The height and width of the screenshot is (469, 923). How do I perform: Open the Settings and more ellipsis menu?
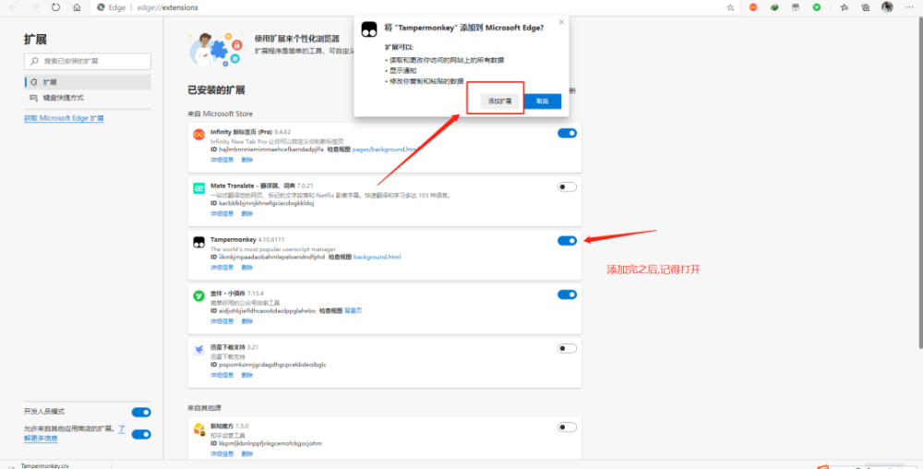908,7
